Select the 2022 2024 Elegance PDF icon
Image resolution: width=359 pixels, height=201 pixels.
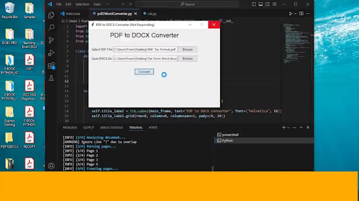click(30, 90)
